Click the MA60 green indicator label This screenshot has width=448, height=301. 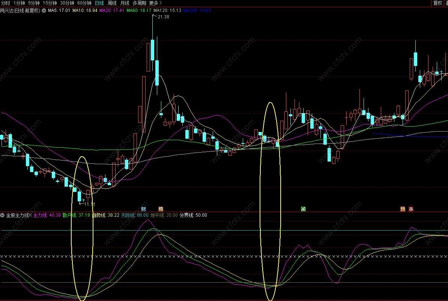[x=139, y=10]
